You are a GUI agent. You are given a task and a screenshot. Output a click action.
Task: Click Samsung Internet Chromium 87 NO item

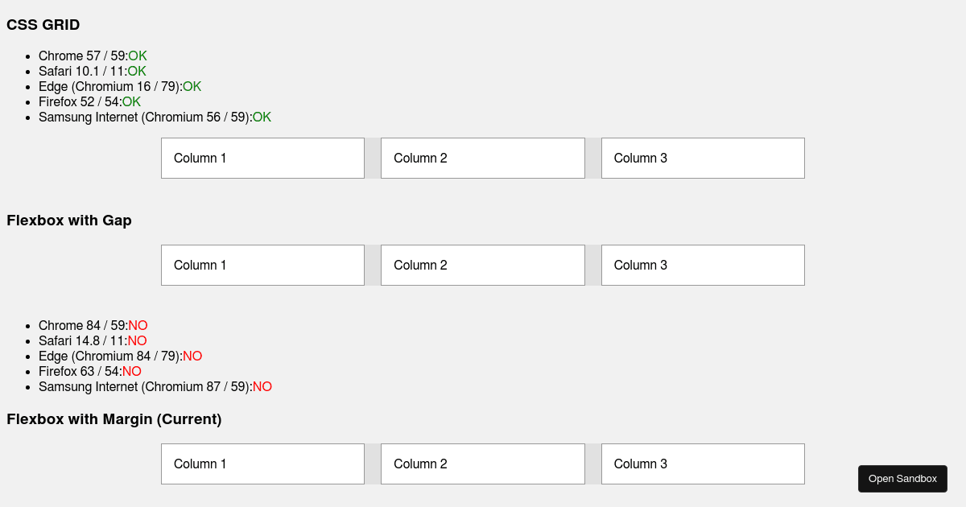[x=155, y=386]
